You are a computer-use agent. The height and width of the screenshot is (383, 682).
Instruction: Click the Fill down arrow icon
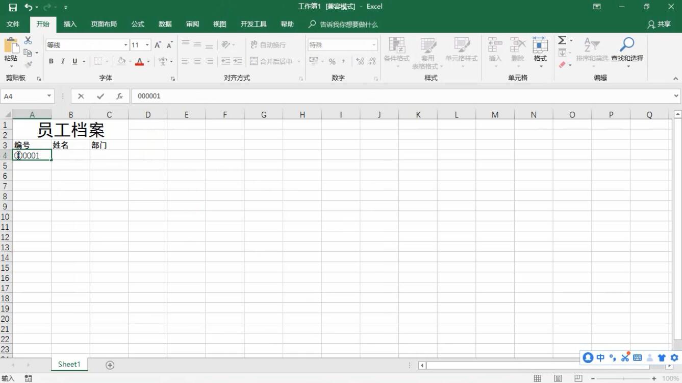562,53
